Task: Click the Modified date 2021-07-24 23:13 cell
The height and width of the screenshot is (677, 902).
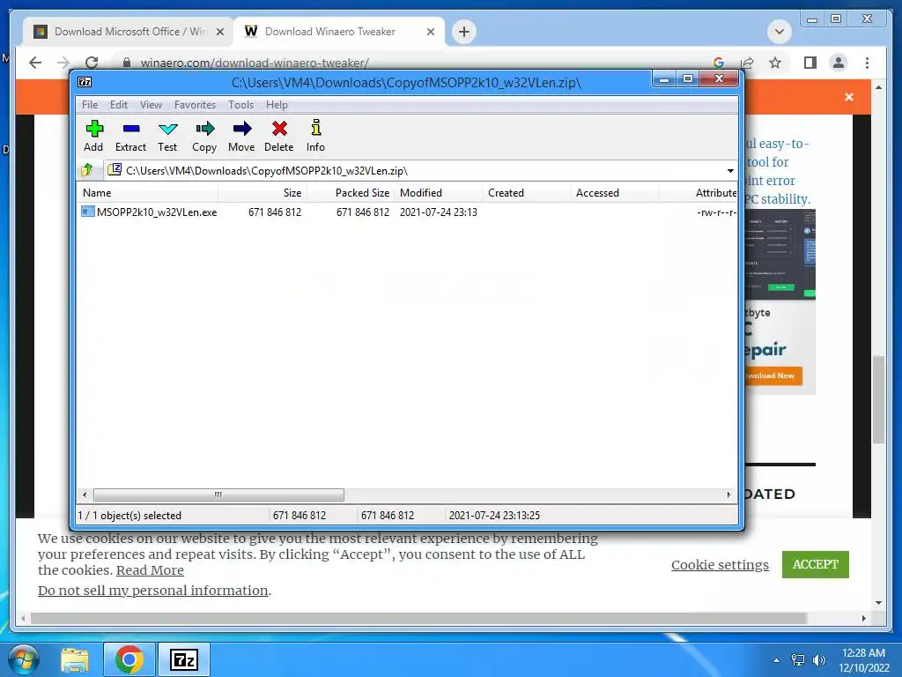Action: coord(439,212)
